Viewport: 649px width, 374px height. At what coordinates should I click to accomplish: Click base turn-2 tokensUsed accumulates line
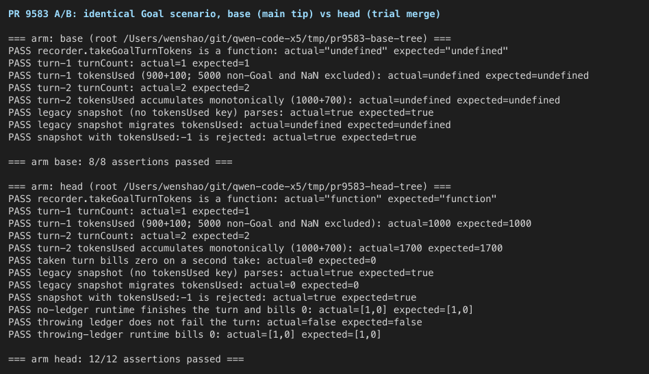[284, 100]
